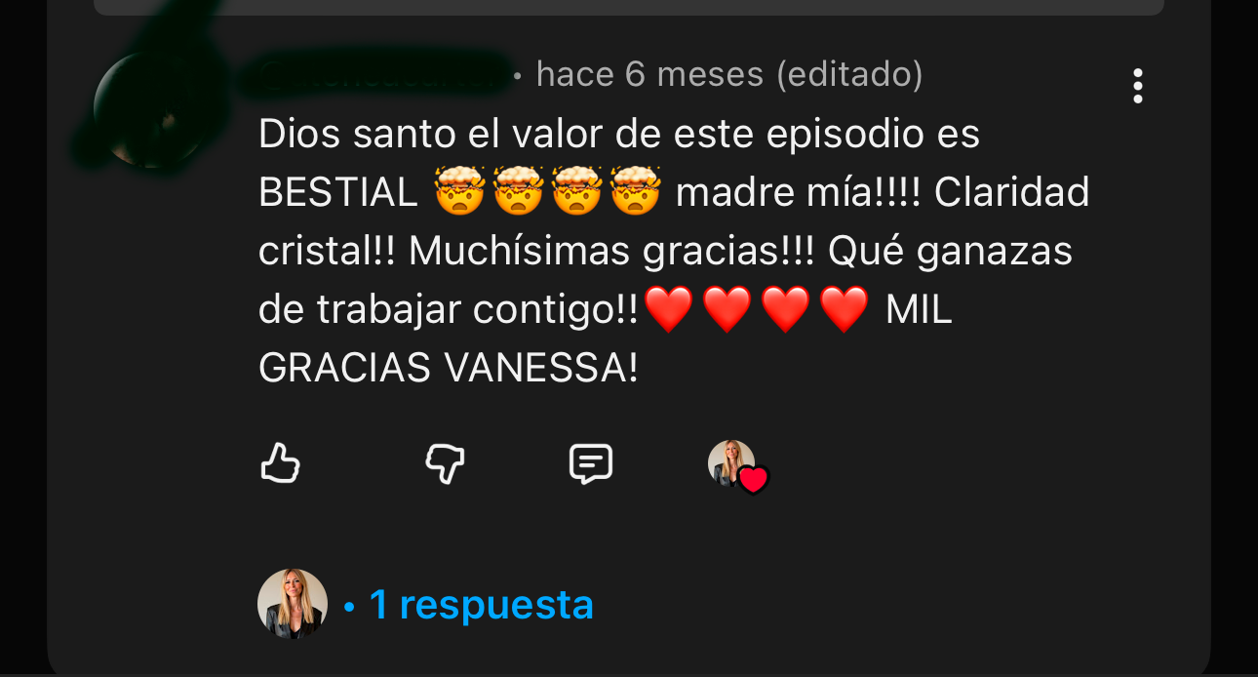
Task: Tap the Dios santo opening line
Action: (619, 134)
